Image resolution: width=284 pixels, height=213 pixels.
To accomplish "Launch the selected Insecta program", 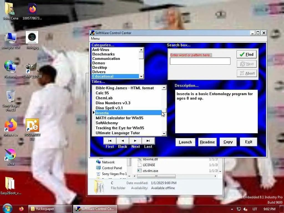I will click(x=185, y=142).
